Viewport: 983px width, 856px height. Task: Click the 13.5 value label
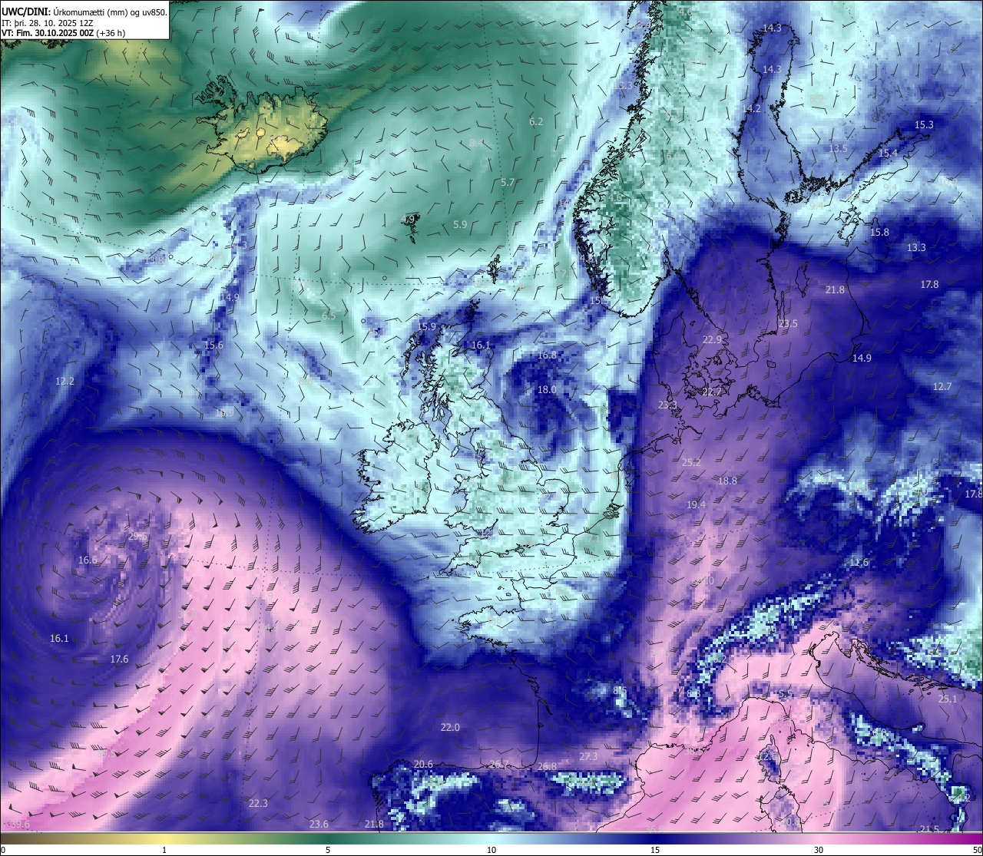point(839,148)
